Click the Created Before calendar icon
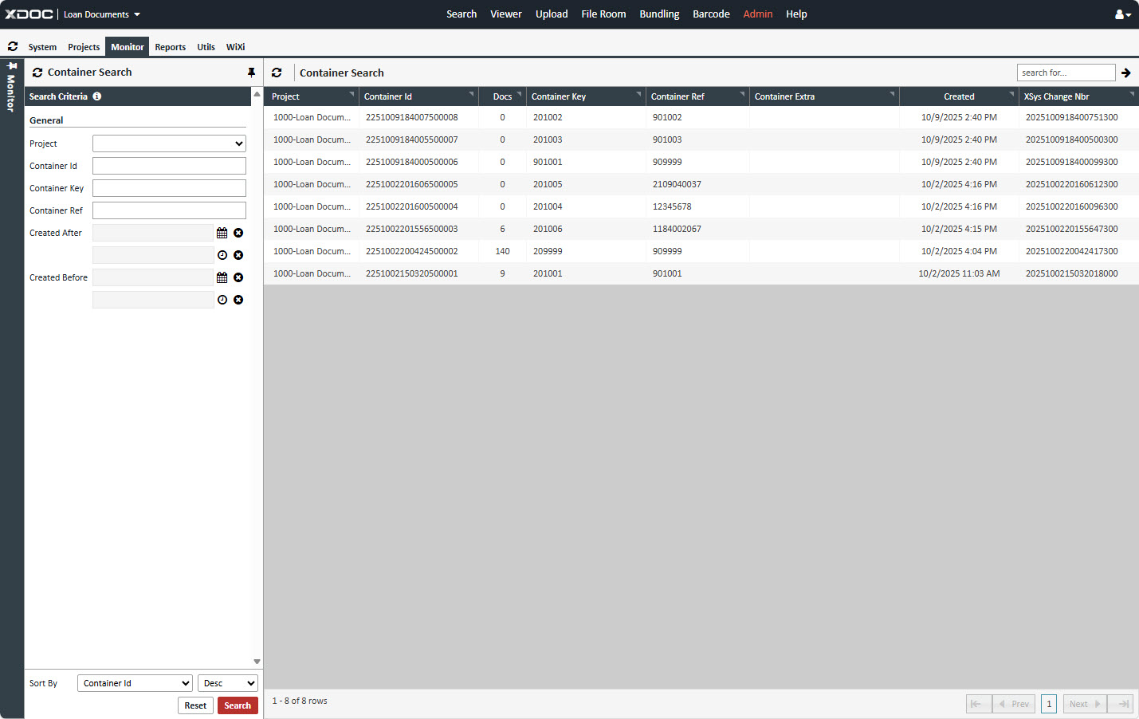The height and width of the screenshot is (719, 1139). (222, 277)
